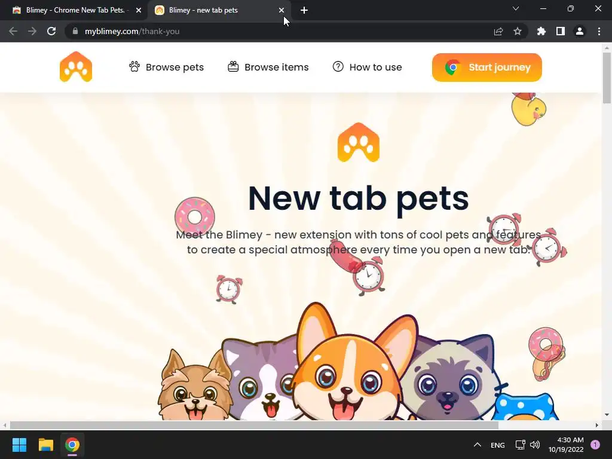
Task: Click the vertical scrollbar thumb
Action: pos(607,78)
